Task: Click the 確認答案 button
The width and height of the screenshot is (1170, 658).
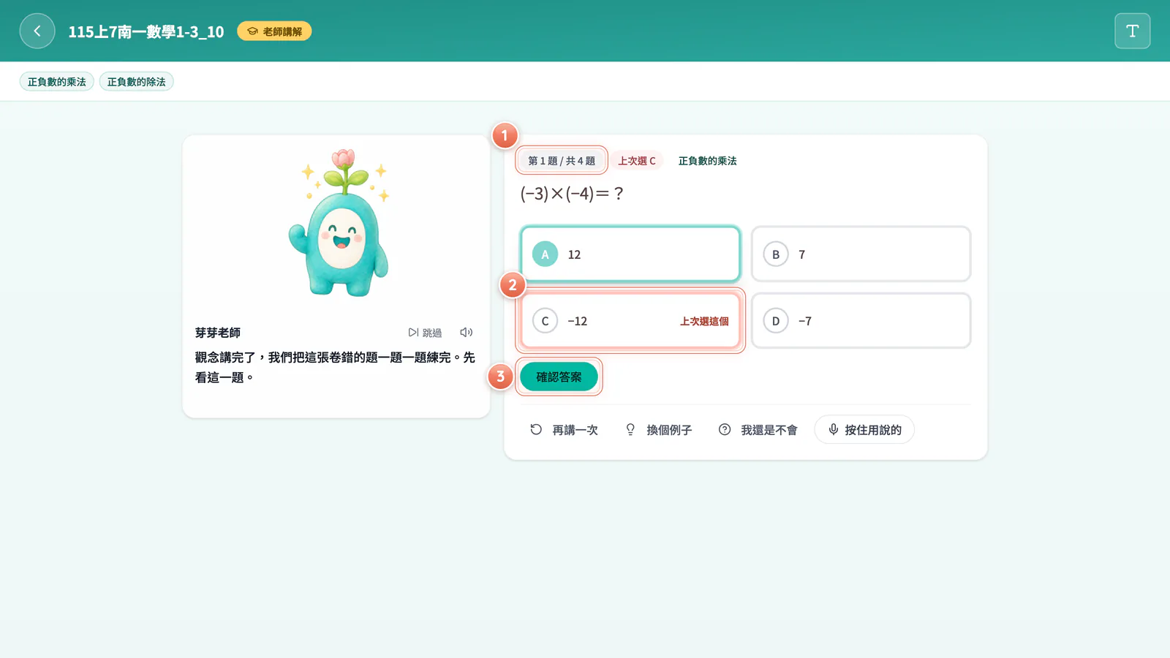Action: pyautogui.click(x=559, y=377)
